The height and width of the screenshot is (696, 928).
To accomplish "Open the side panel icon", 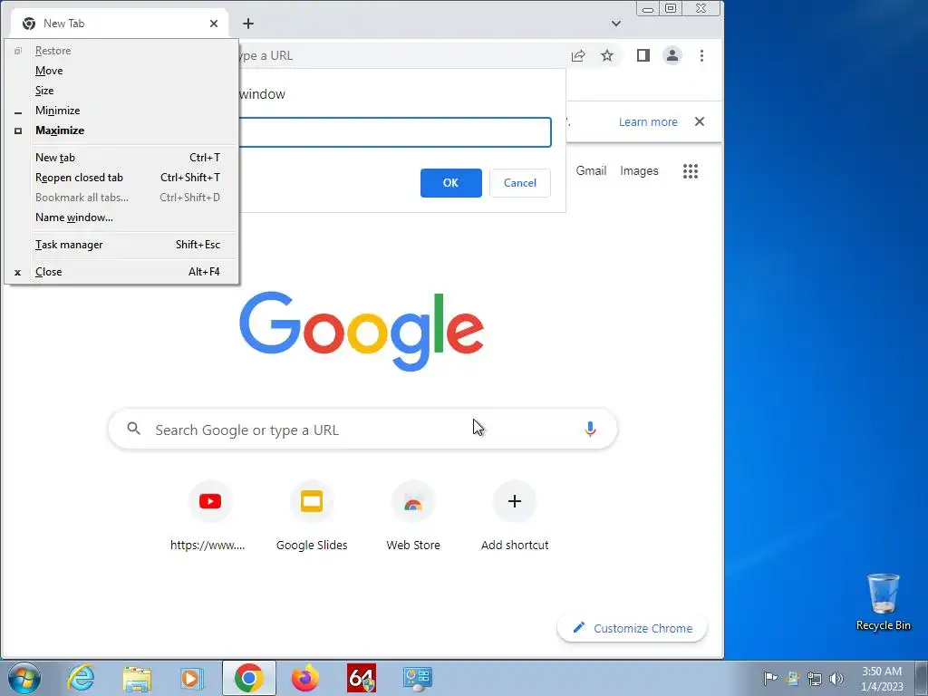I will (x=643, y=55).
